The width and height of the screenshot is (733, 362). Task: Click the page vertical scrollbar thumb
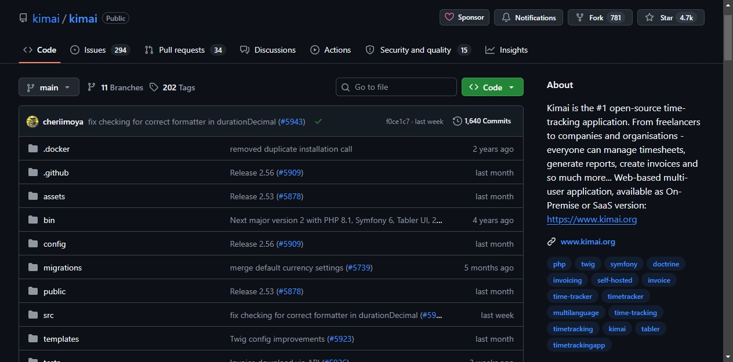click(x=728, y=37)
